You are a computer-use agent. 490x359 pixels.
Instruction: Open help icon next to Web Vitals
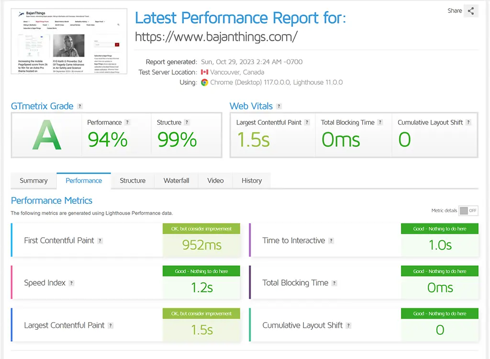coord(279,106)
